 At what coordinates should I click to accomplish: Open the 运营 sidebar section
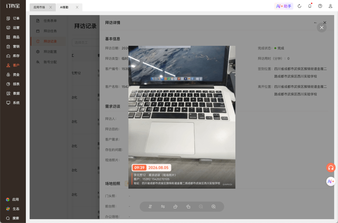click(13, 28)
